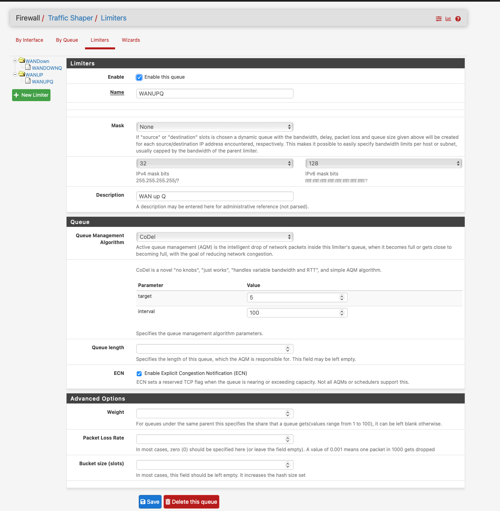
Task: Adjust interval value stepper arrows
Action: pos(342,313)
